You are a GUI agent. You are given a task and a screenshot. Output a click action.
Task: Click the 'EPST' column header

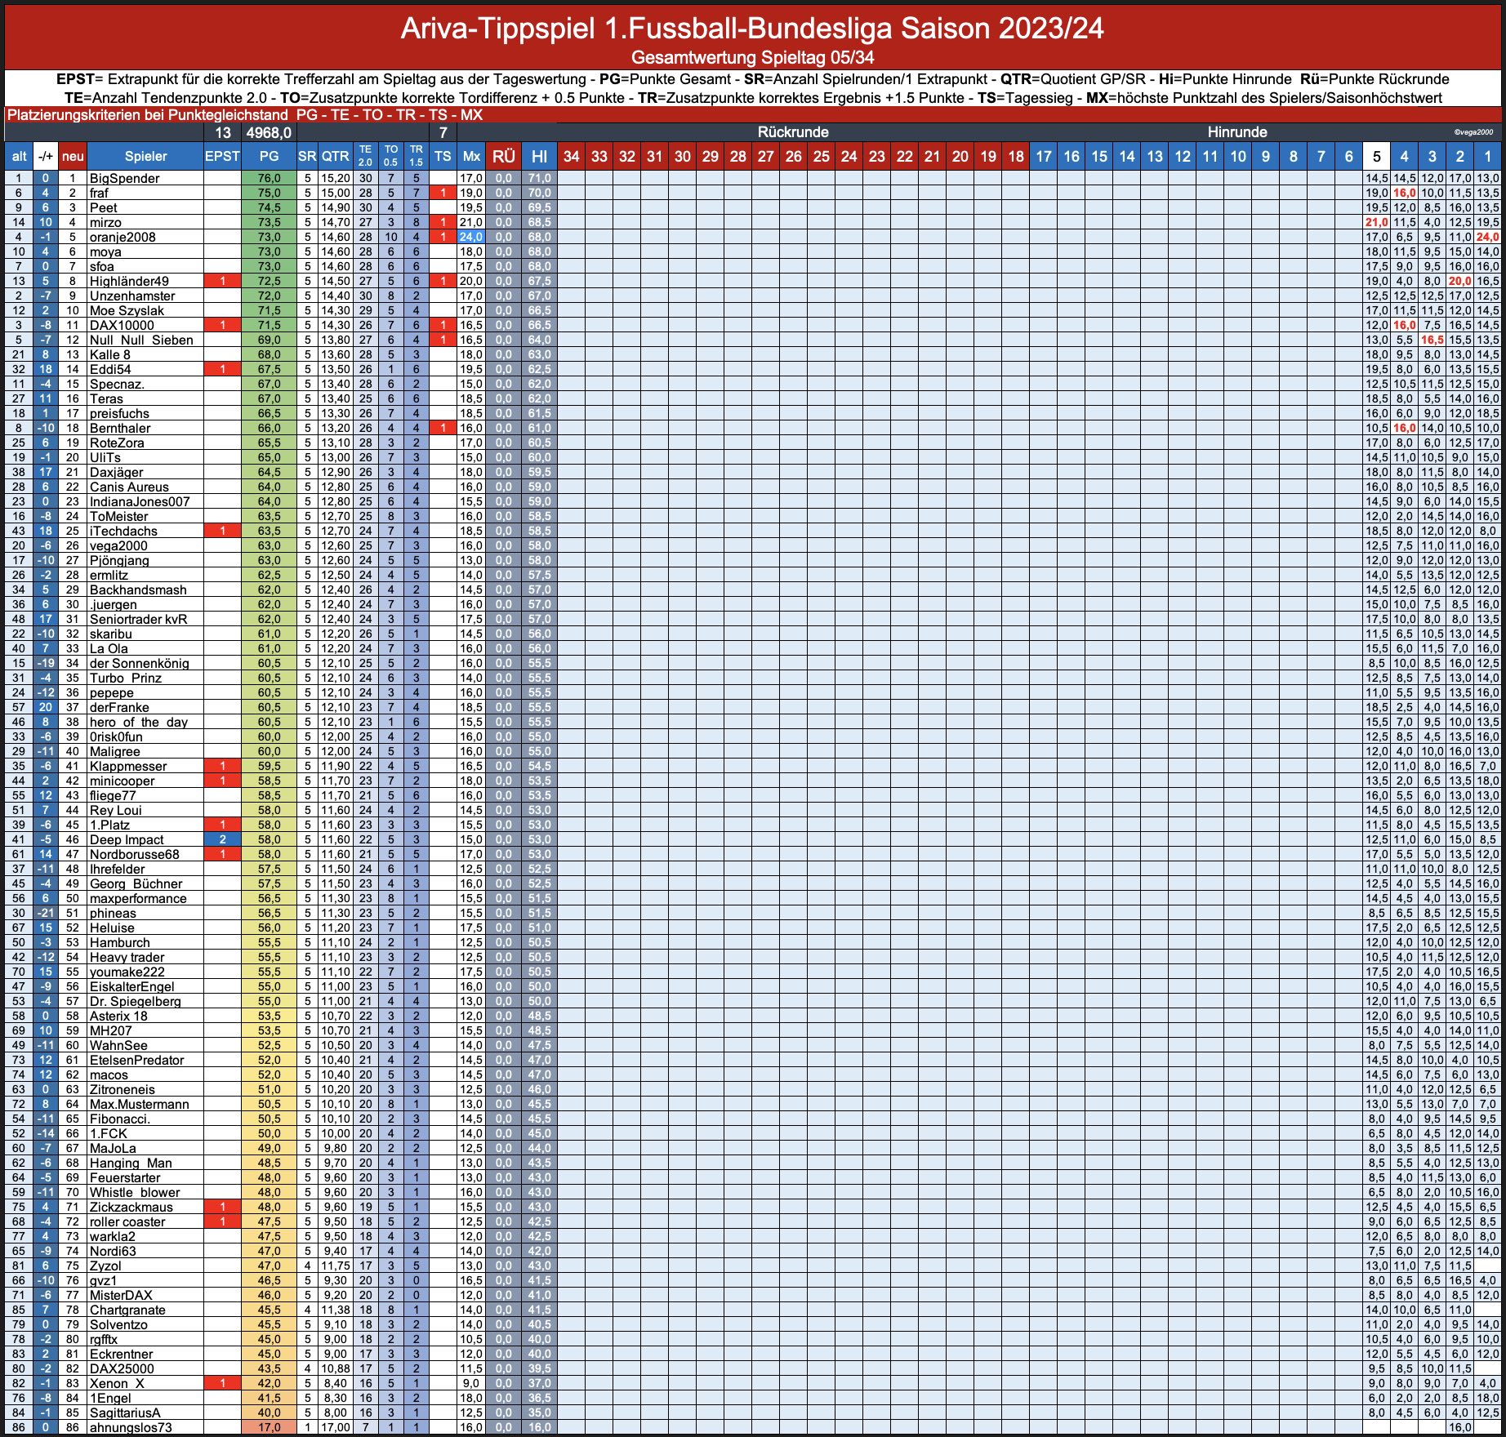[222, 156]
